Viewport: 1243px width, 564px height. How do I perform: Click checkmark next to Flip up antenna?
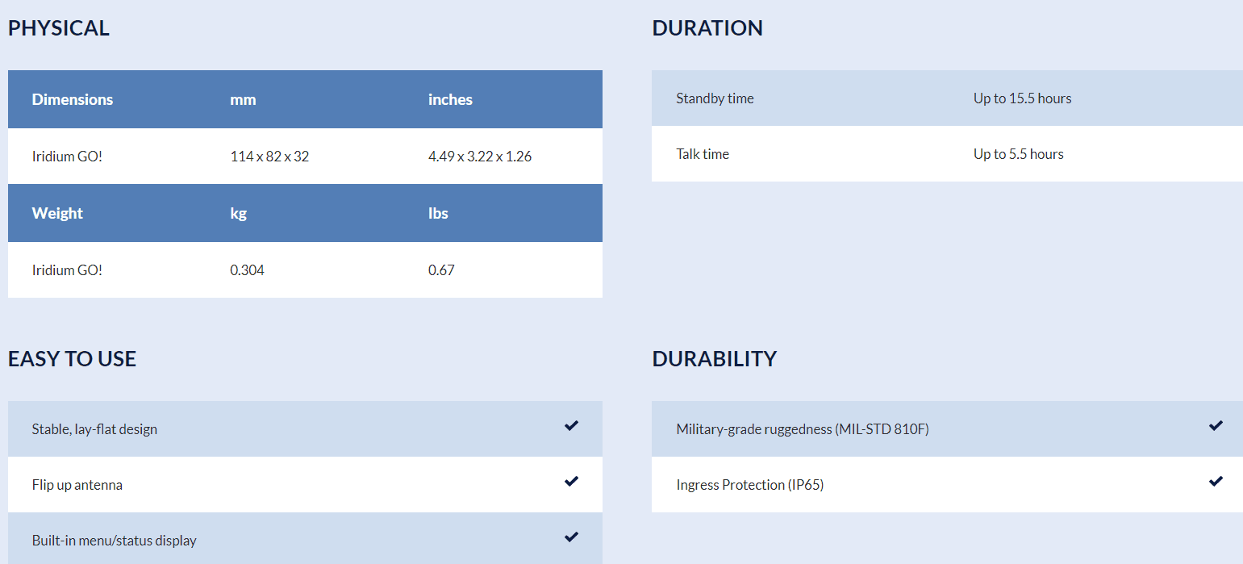click(571, 481)
